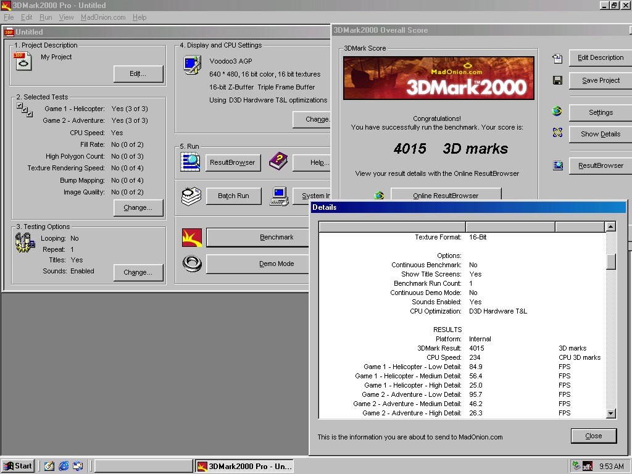Click Change... in Testing Options
Image resolution: width=632 pixels, height=474 pixels.
click(x=138, y=272)
